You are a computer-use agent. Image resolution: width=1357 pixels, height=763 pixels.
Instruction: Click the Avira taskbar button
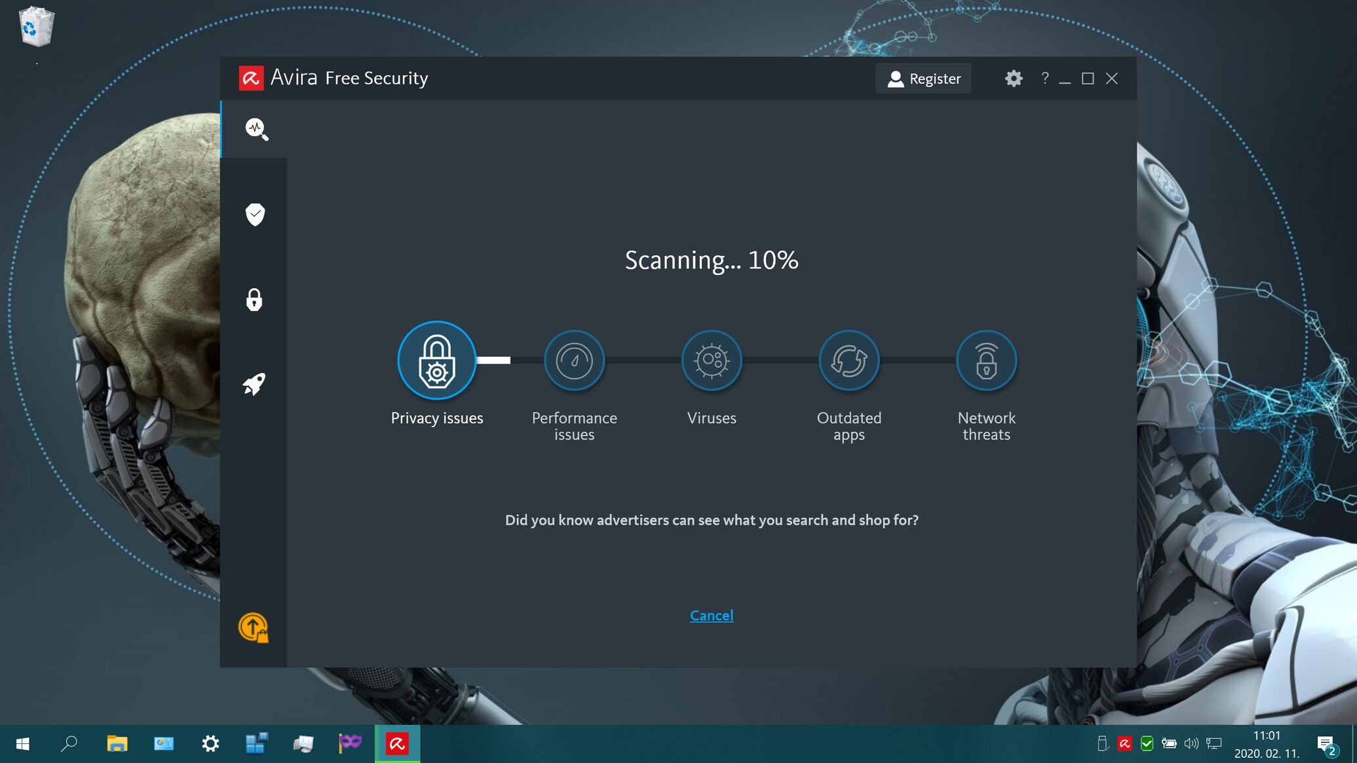[x=397, y=744]
